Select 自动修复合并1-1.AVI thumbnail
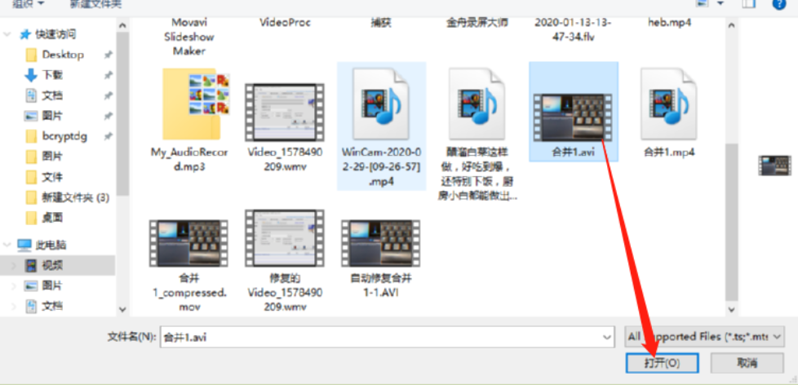This screenshot has width=798, height=385. 381,243
